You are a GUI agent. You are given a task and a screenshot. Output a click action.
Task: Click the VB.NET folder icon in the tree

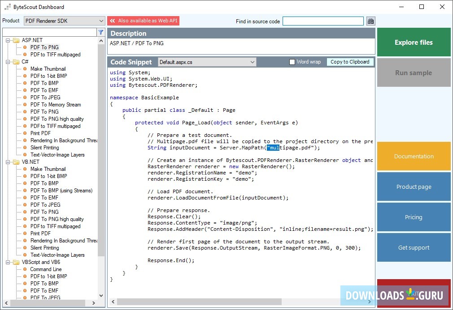click(17, 161)
